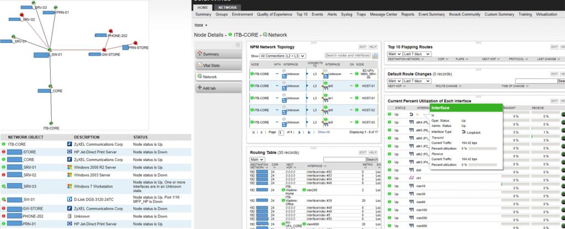
Task: Click the ITB-CORE row in network object list
Action: pos(95,144)
